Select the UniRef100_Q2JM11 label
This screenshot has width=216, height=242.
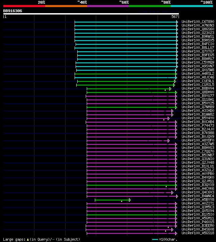click(x=198, y=181)
